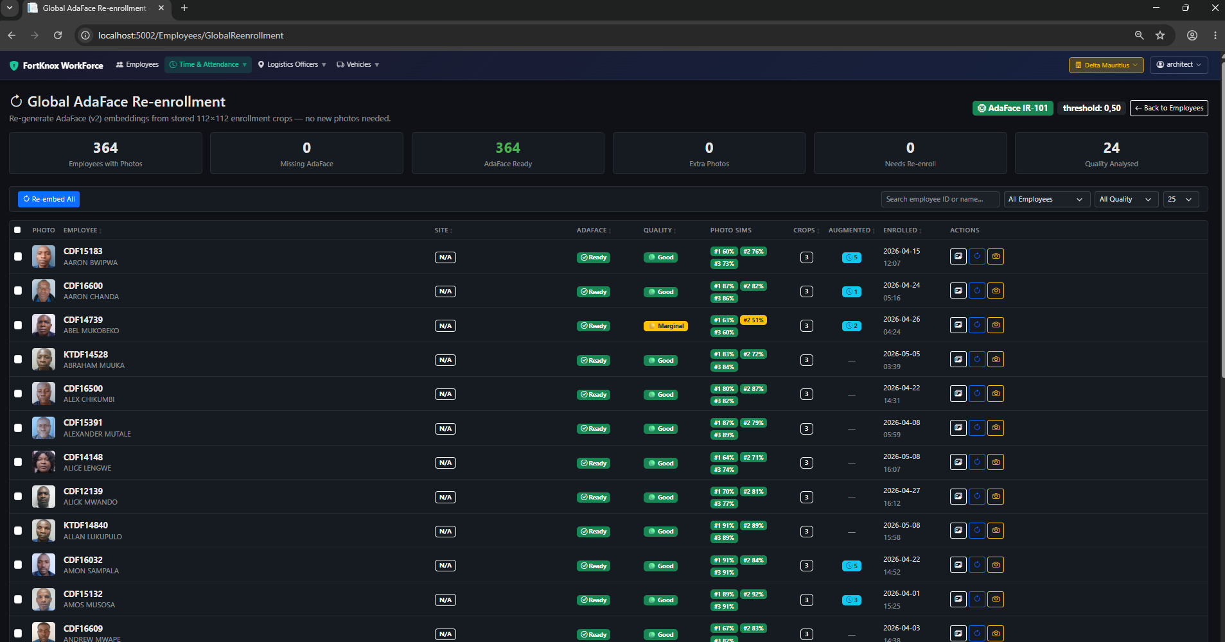Click the Quality Analysed stat card

[1111, 153]
